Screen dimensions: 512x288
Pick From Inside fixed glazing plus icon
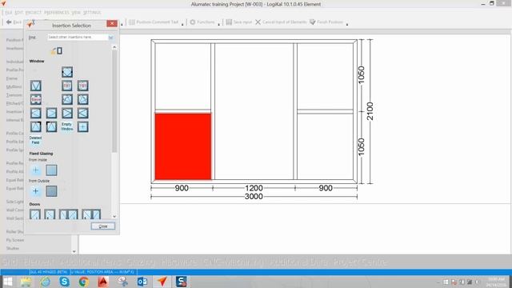click(35, 170)
